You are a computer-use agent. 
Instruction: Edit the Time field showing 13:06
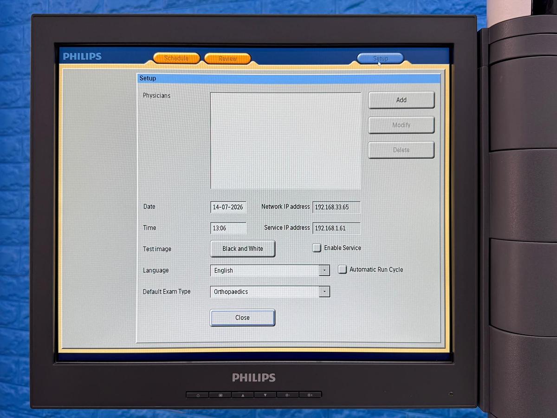(228, 228)
